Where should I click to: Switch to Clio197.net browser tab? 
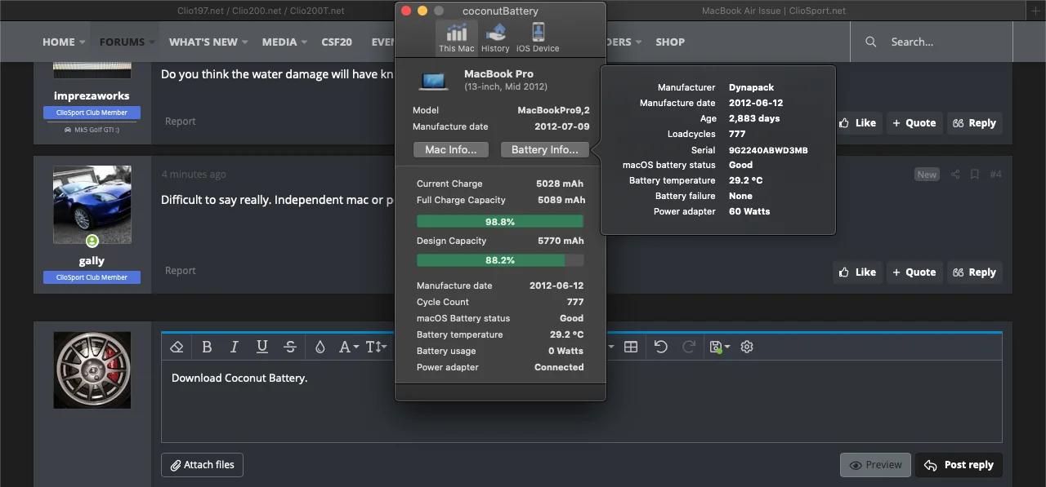click(261, 11)
